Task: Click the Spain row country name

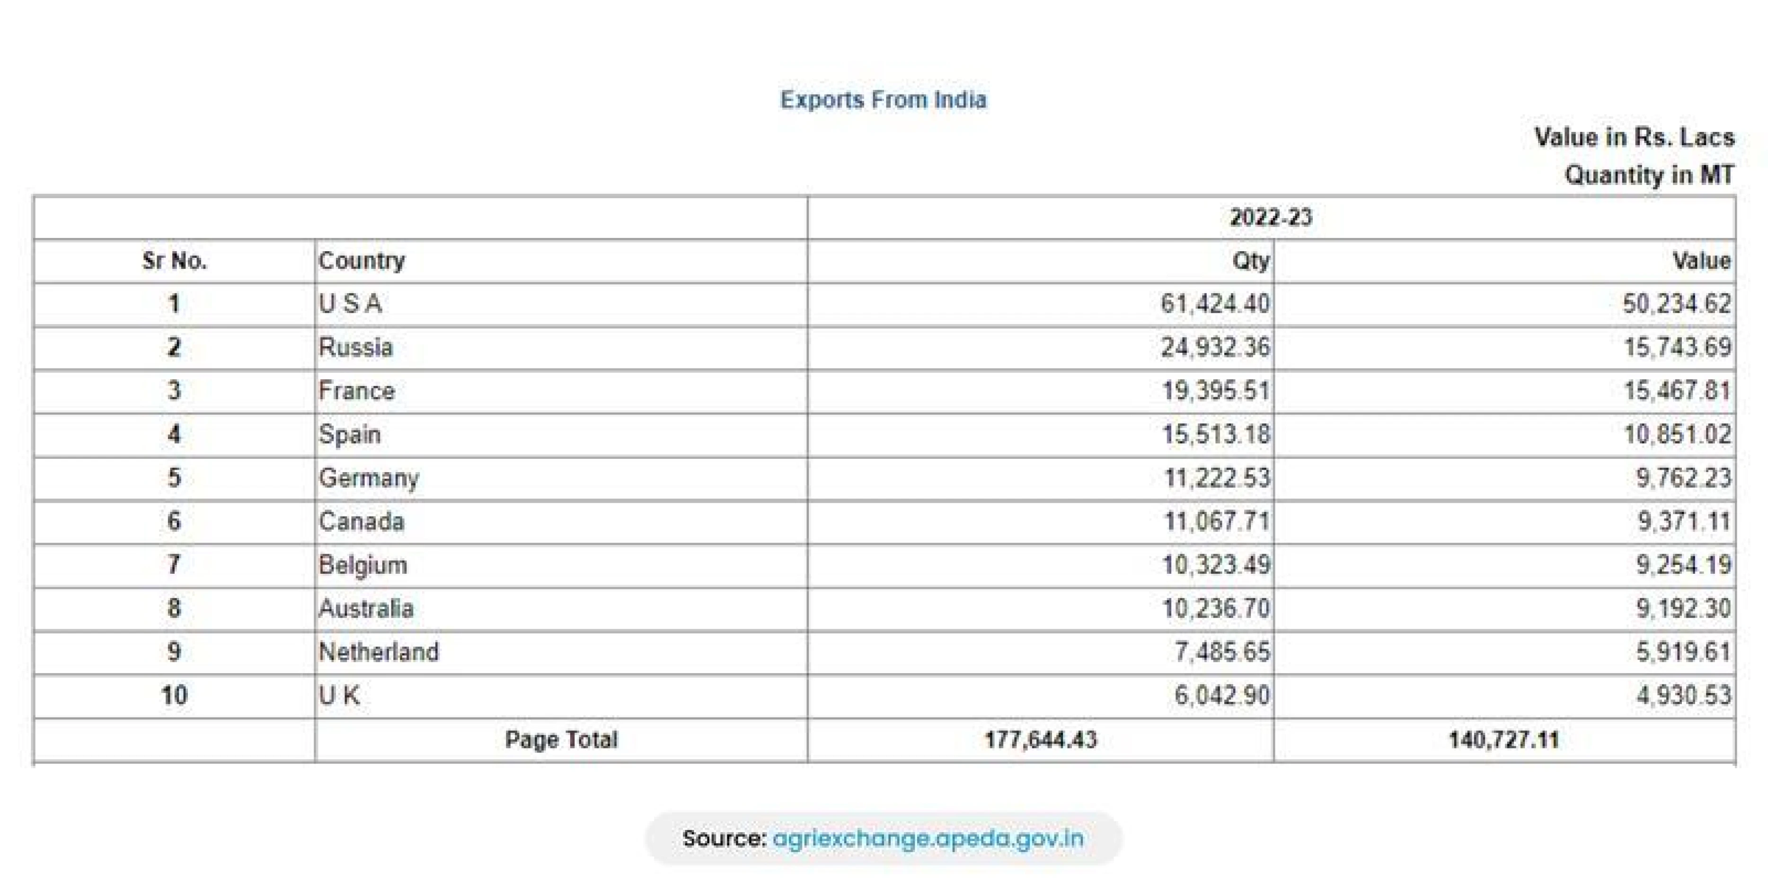Action: pyautogui.click(x=349, y=434)
